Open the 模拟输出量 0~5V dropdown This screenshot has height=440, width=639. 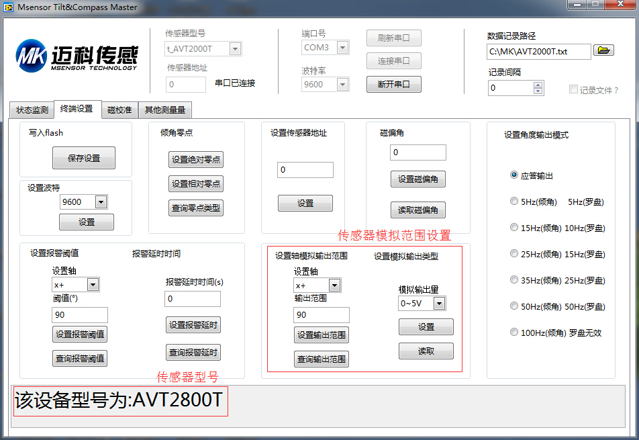(x=439, y=304)
